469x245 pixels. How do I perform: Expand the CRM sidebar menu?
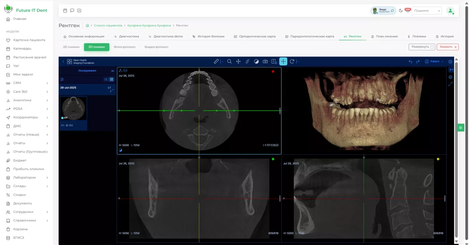pos(27,83)
